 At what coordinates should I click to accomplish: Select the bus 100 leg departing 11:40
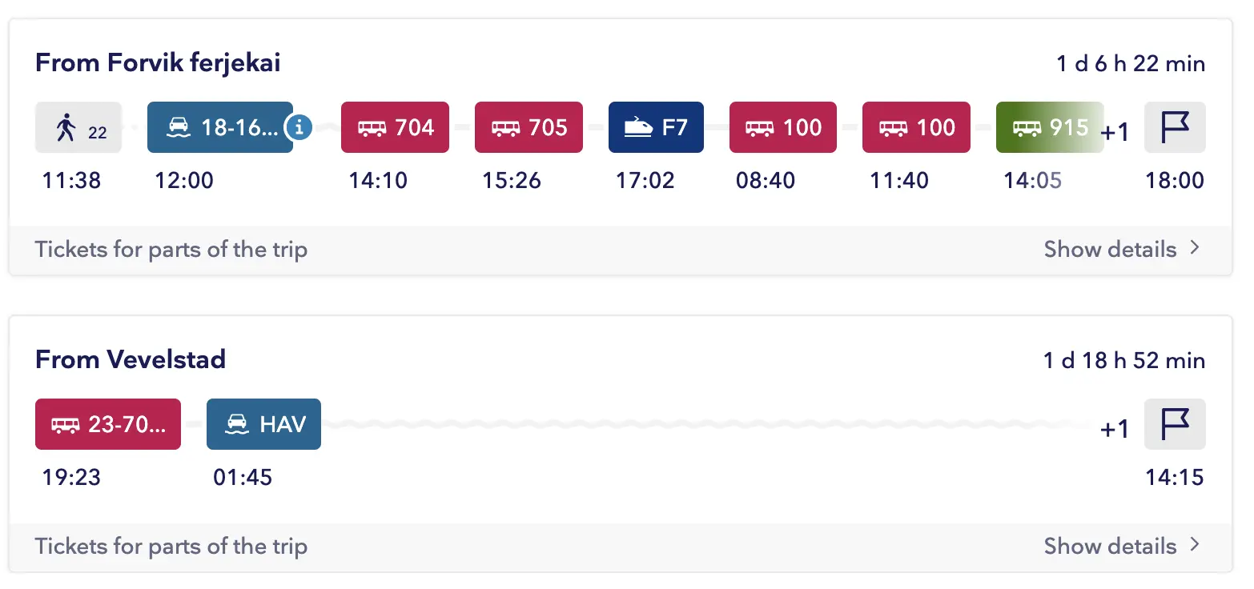[916, 127]
